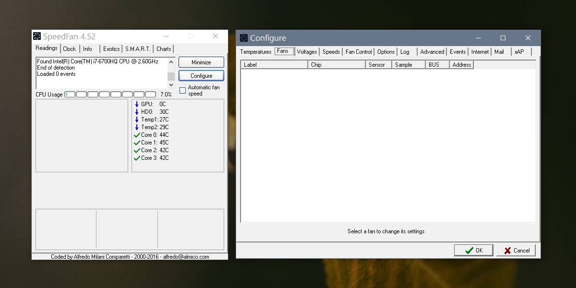
Task: Click the Cancel button in Configure
Action: (516, 250)
